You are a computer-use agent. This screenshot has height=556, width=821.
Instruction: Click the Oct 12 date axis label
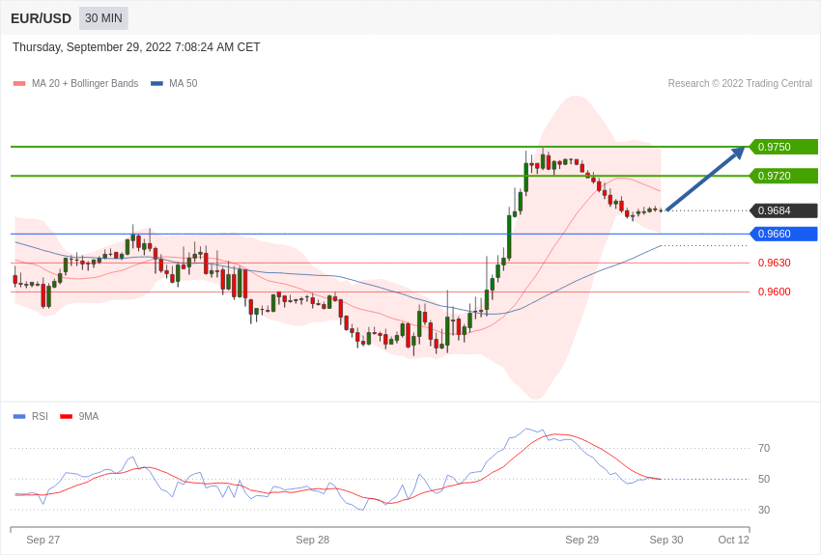[733, 540]
